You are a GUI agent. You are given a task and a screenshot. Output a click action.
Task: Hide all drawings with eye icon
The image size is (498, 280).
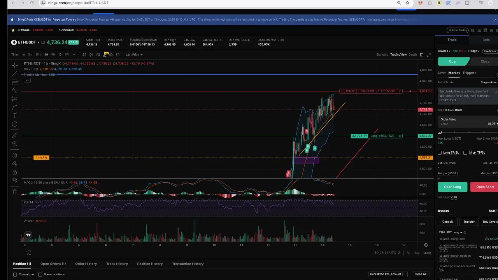[x=14, y=180]
